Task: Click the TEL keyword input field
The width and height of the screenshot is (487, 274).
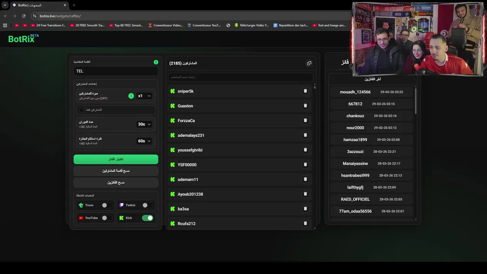Action: pos(116,71)
